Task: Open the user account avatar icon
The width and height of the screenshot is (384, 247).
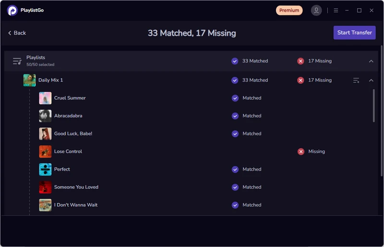Action: pyautogui.click(x=316, y=10)
